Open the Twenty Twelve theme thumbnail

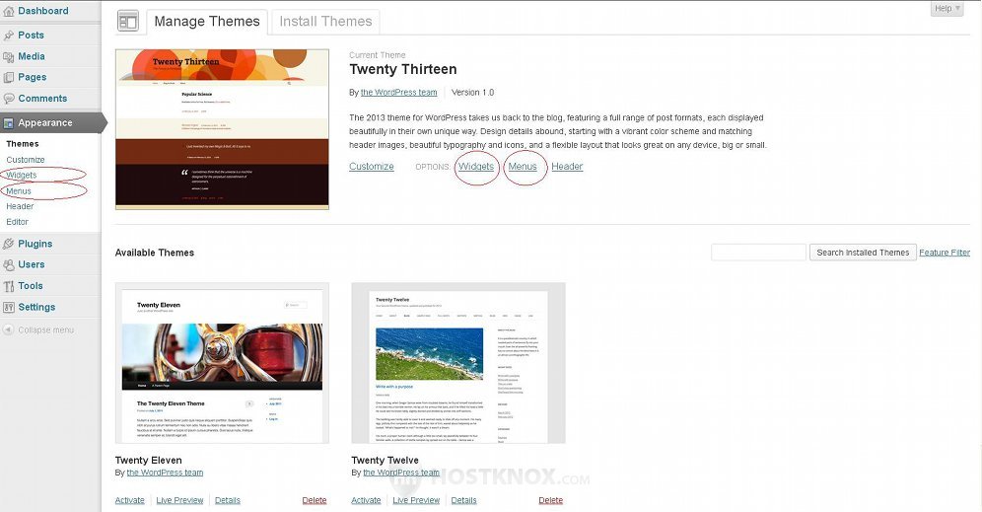[458, 363]
